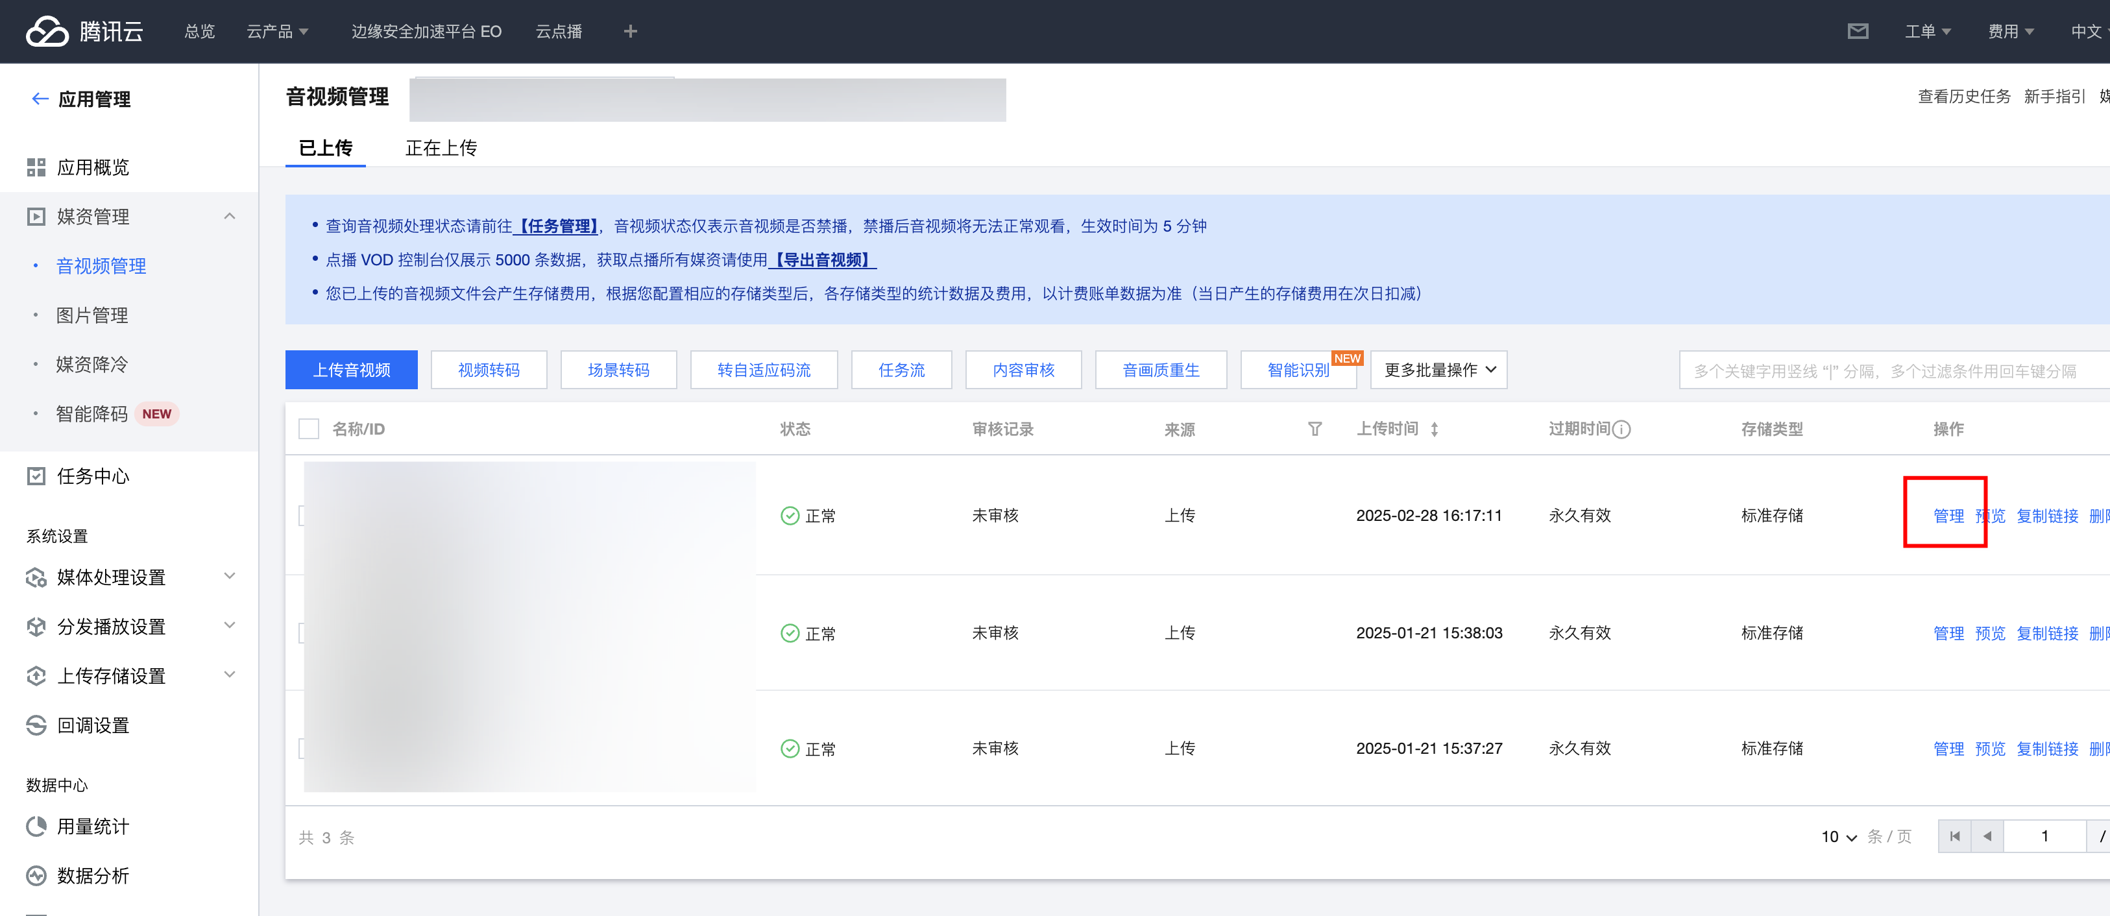The height and width of the screenshot is (916, 2110).
Task: Switch to the 正在上传 tab
Action: (441, 147)
